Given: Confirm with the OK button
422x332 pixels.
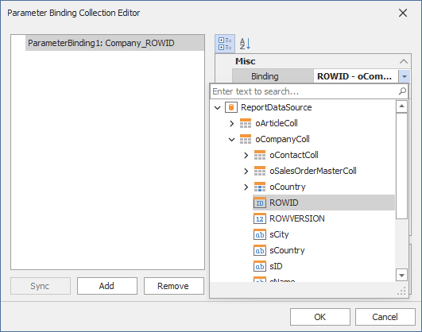Looking at the screenshot, I should pyautogui.click(x=320, y=317).
